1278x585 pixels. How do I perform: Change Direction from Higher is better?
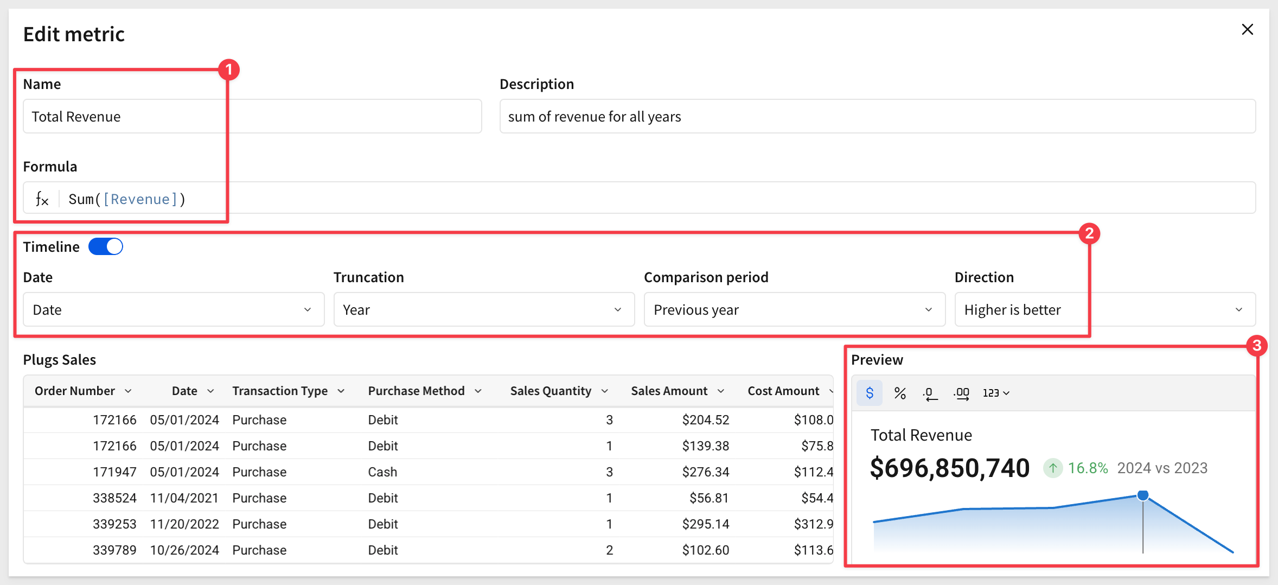(1104, 310)
